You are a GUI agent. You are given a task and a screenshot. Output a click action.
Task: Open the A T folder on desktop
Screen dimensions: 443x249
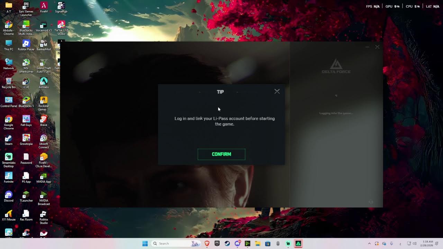click(9, 7)
